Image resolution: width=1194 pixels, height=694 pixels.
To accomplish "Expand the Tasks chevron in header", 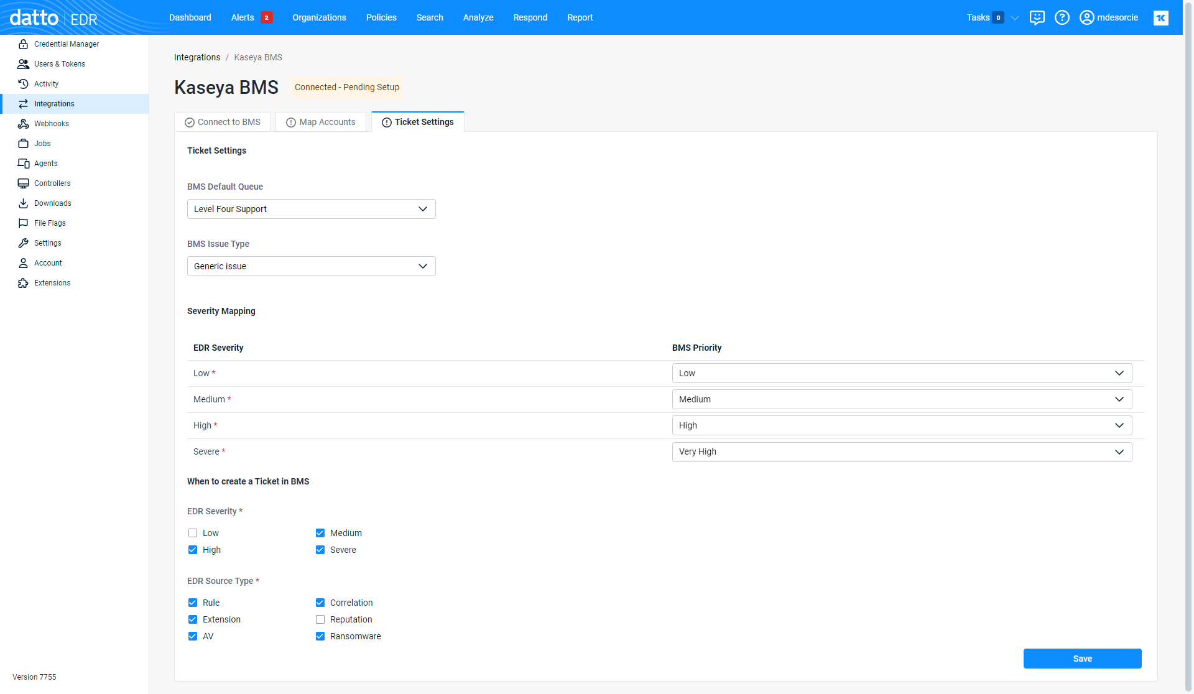I will [1015, 18].
